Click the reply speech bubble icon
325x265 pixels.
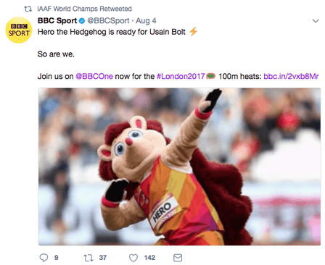(x=44, y=258)
